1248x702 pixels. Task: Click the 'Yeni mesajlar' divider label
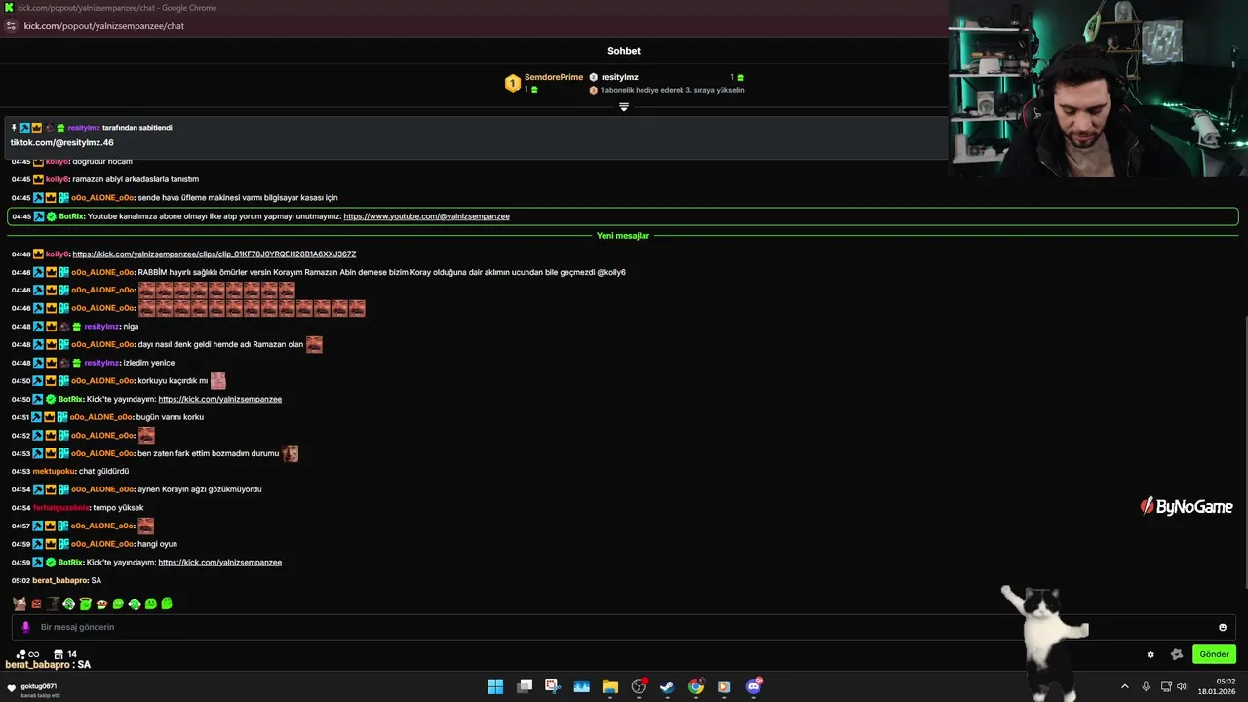tap(623, 236)
